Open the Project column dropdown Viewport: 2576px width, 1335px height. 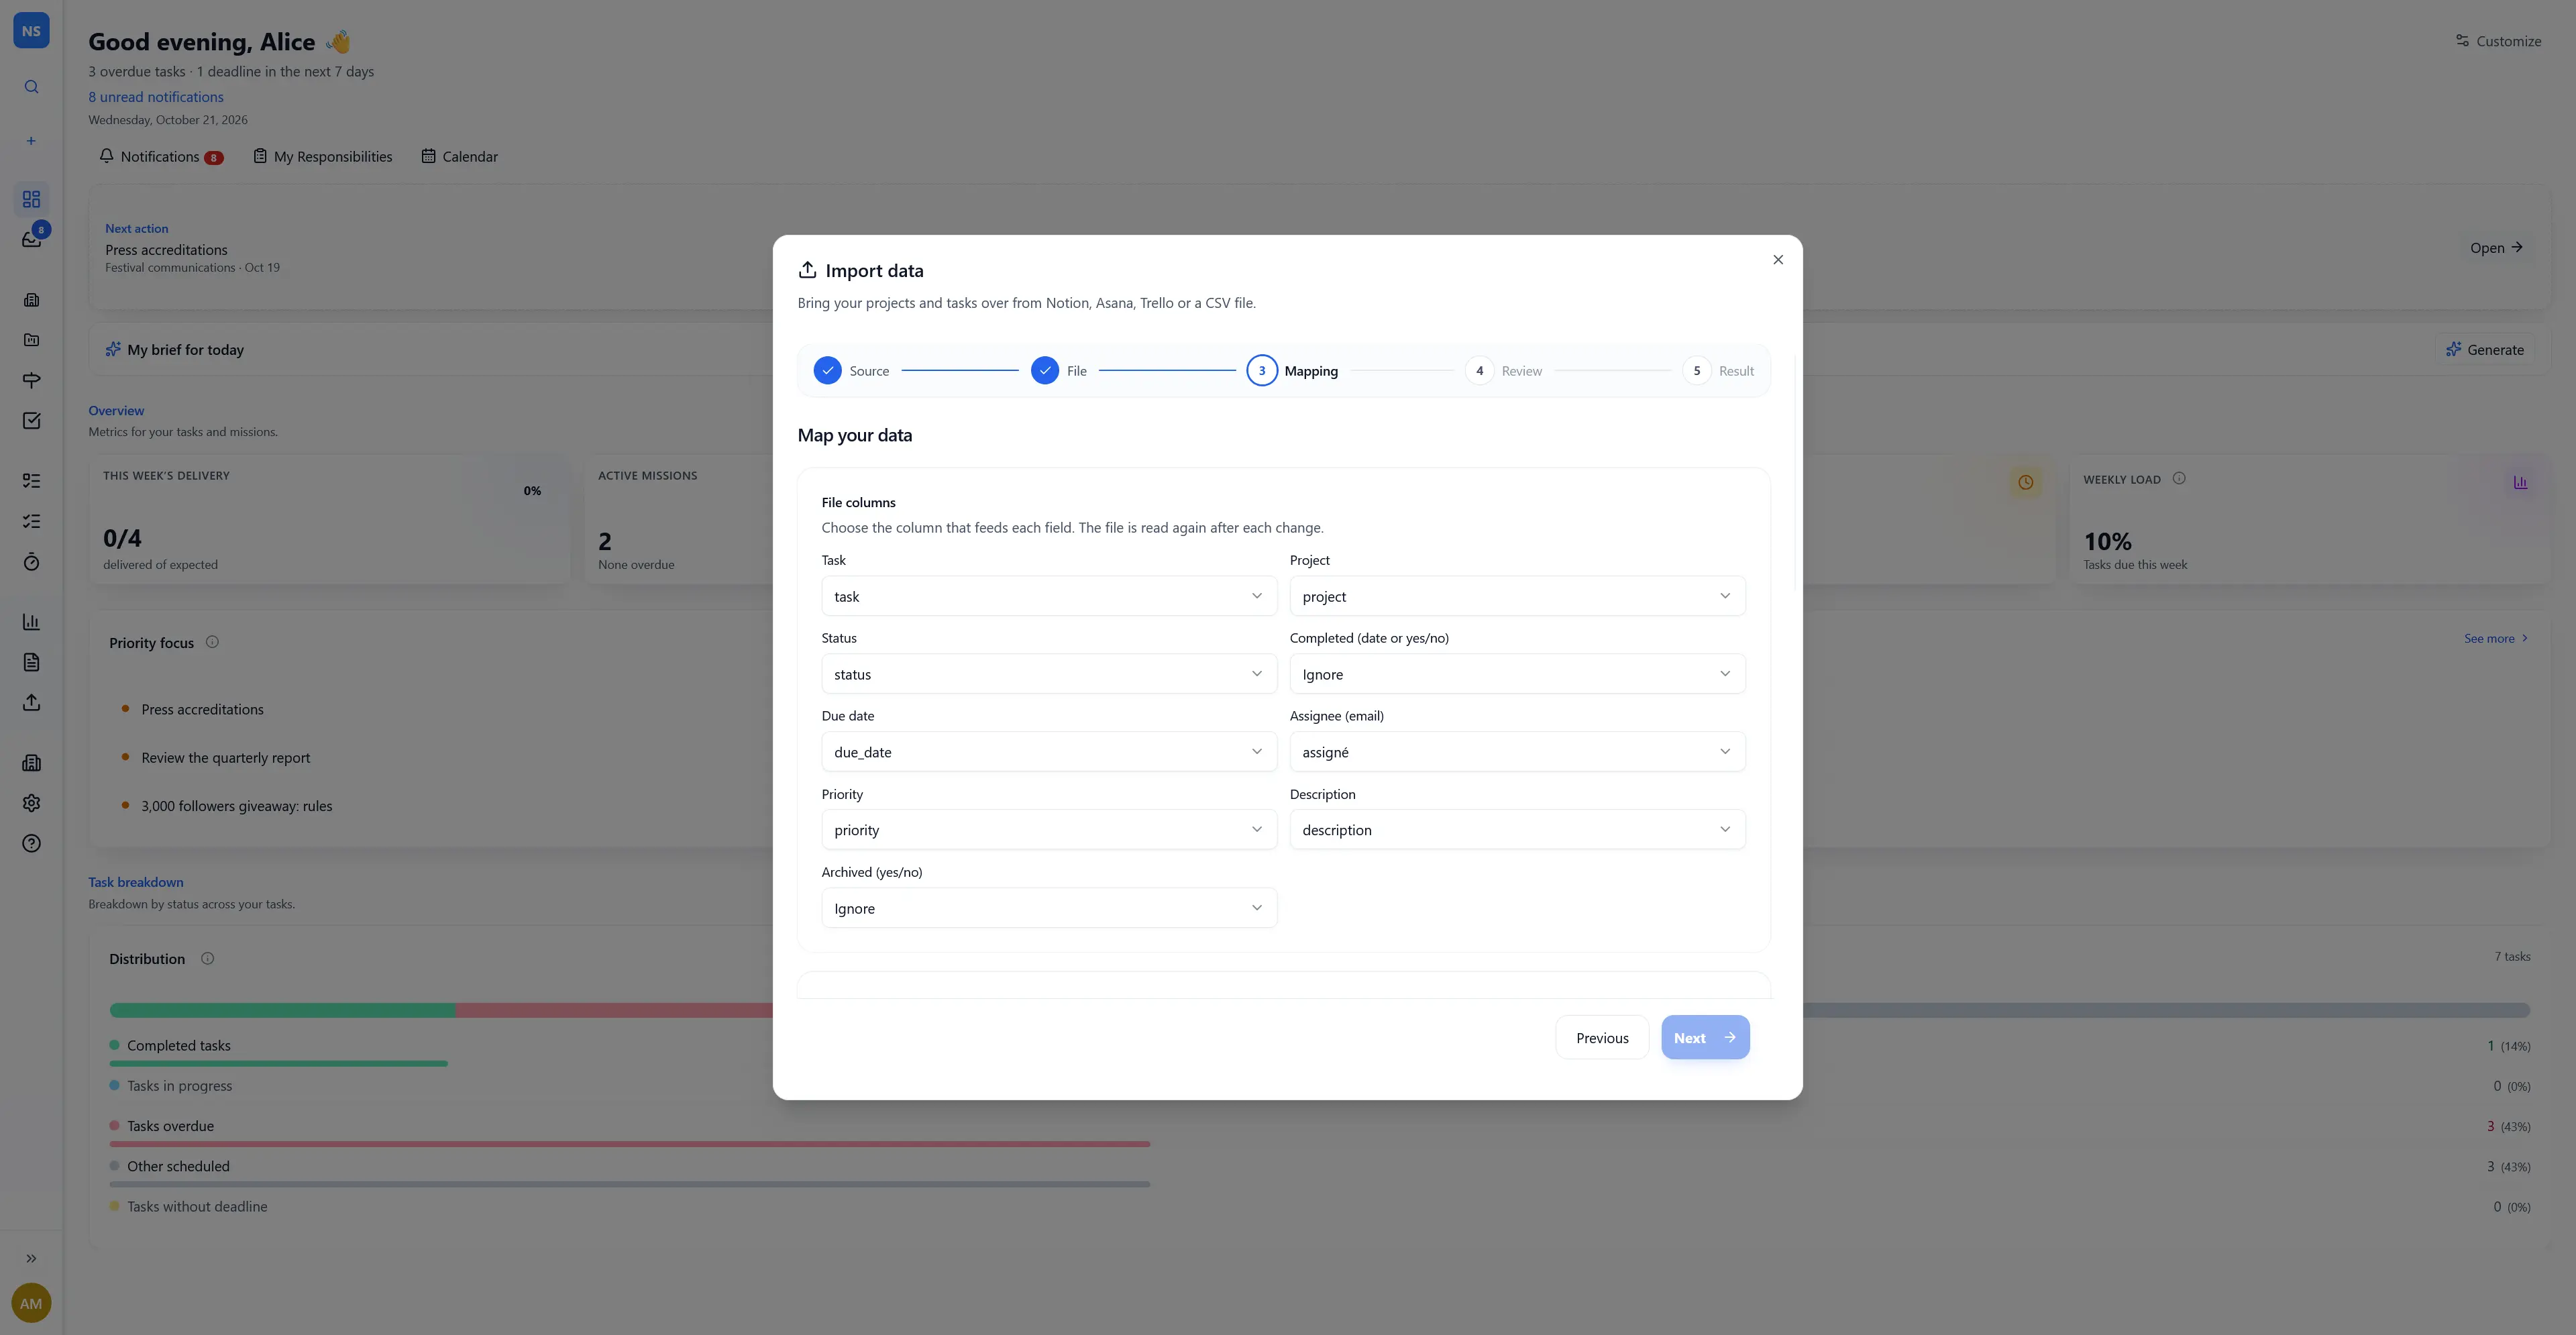(1517, 596)
